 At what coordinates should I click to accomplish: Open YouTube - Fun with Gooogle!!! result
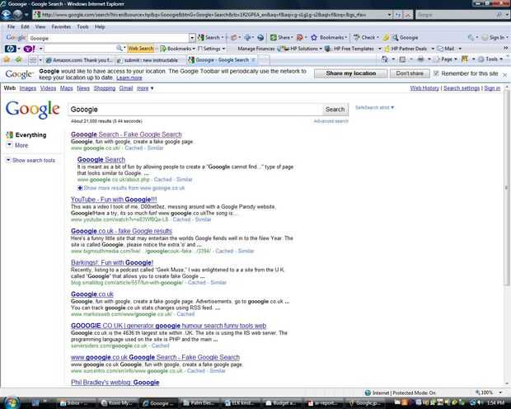click(x=114, y=200)
